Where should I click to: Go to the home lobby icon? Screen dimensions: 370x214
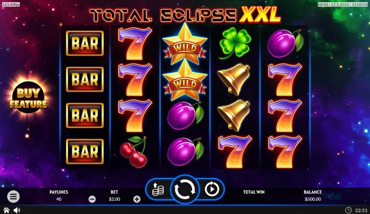pos(6,210)
